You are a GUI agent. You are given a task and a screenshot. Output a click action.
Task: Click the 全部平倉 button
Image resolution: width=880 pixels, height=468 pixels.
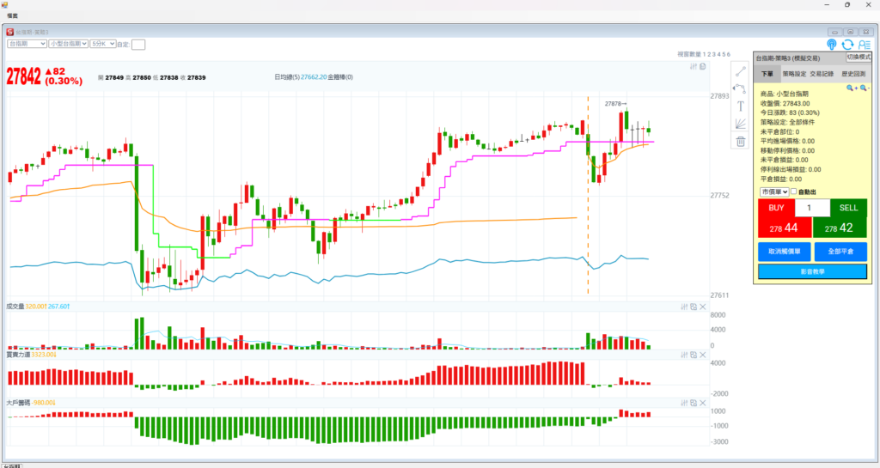(840, 252)
